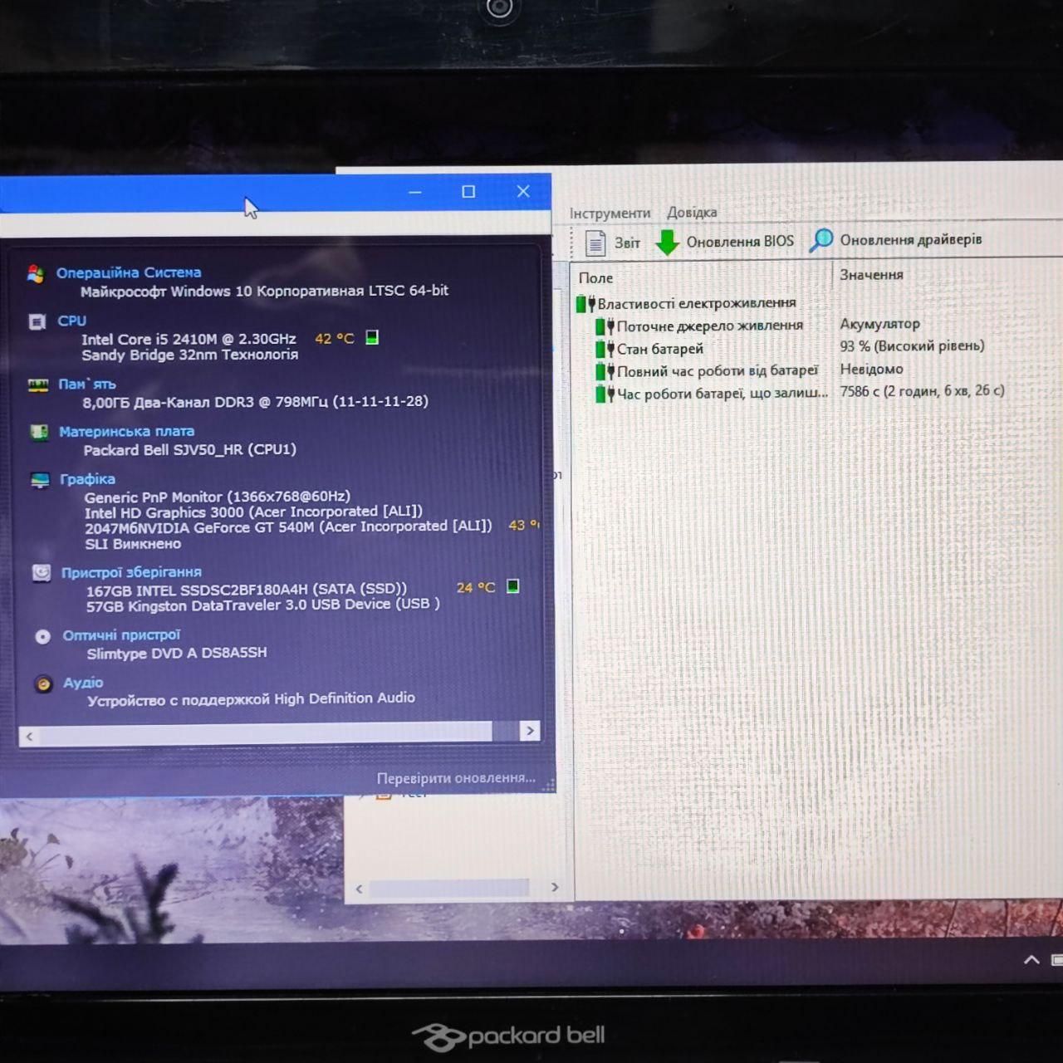This screenshot has height=1063, width=1063.
Task: Click the Материнська плата icon
Action: tap(39, 433)
